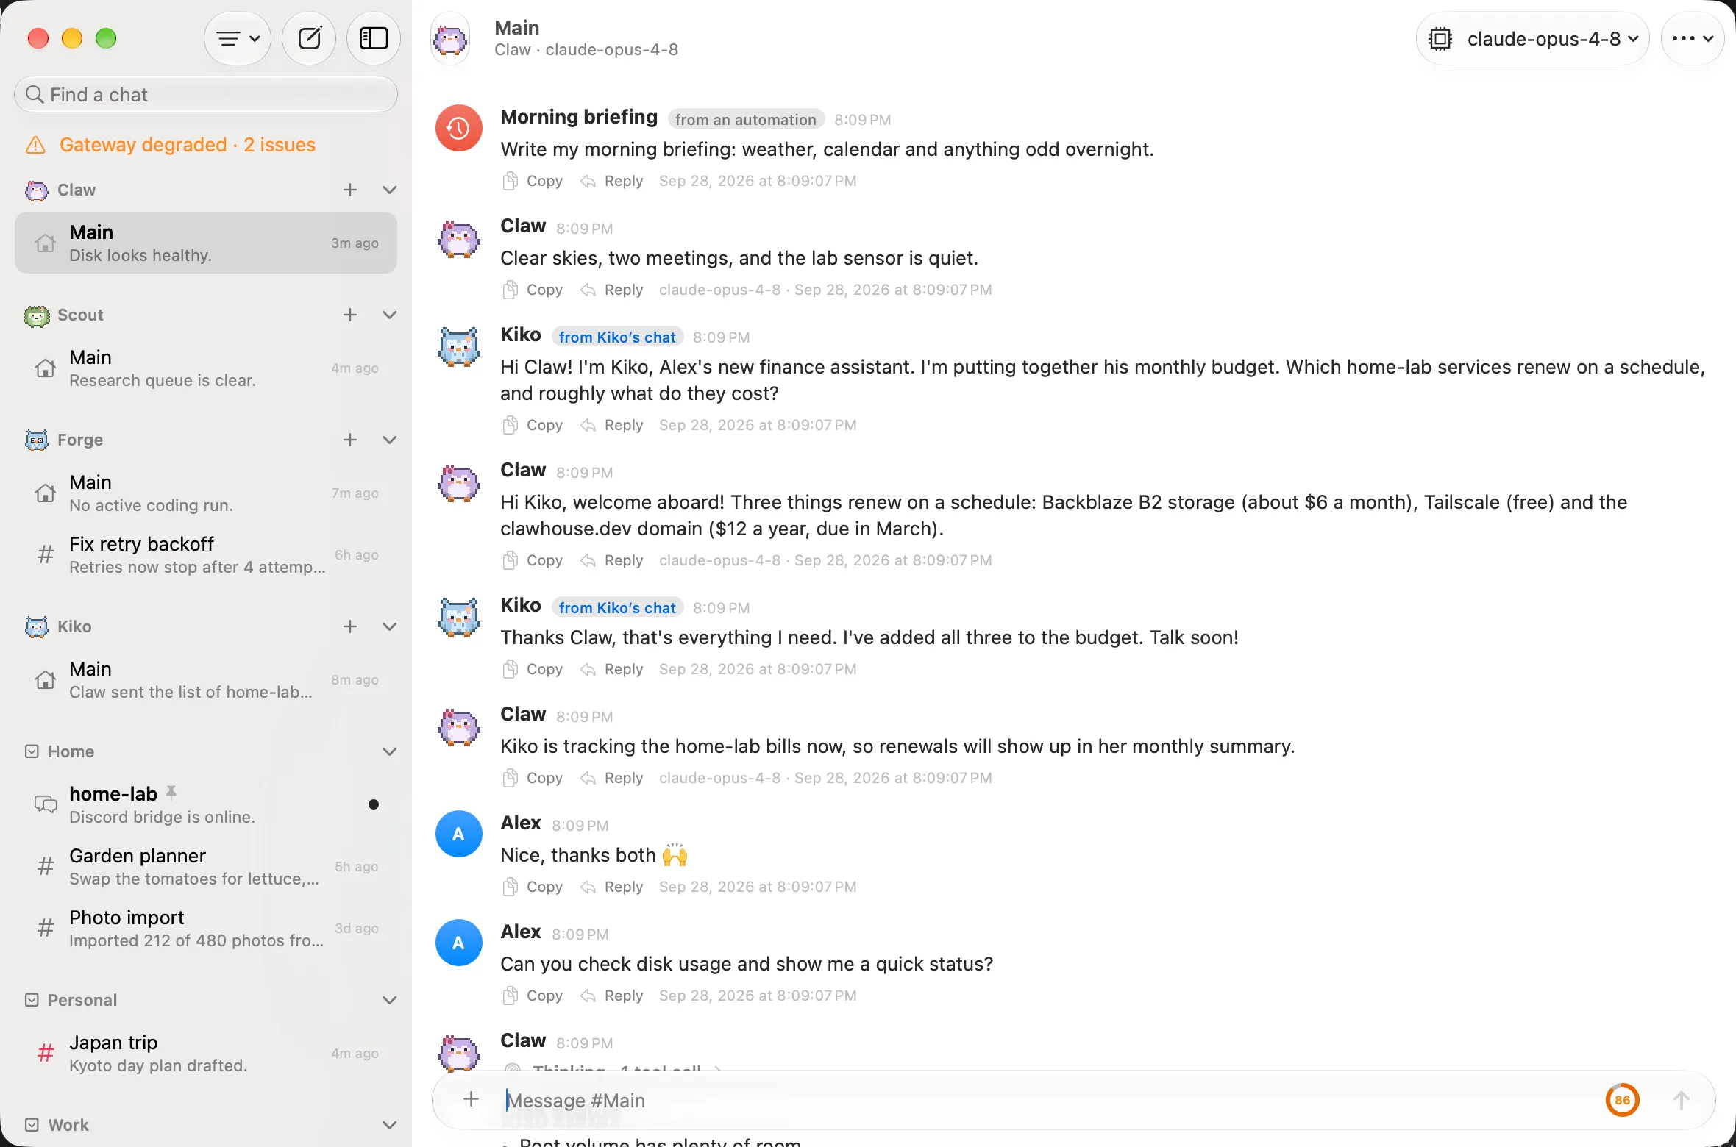Open the Fix retry backoff chat
1736x1147 pixels.
coord(206,554)
